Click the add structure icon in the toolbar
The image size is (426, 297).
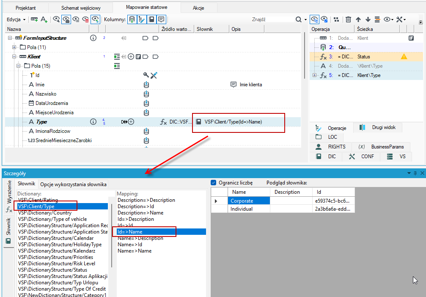[x=34, y=19]
